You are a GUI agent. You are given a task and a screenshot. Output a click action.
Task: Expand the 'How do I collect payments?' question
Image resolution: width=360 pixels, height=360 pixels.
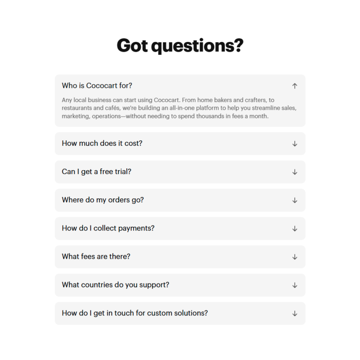pos(108,229)
